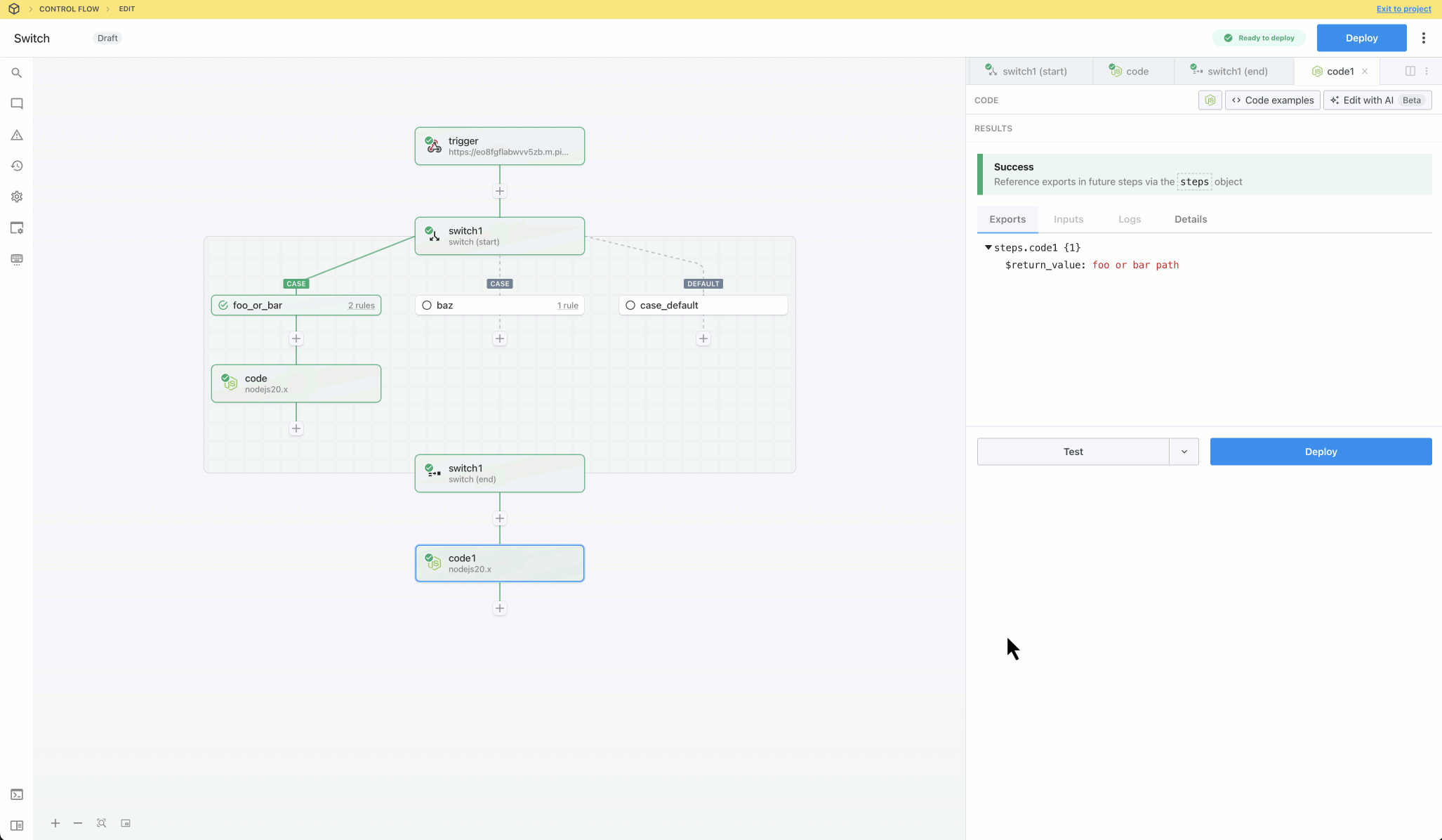This screenshot has width=1442, height=840.
Task: Open the search icon in left sidebar
Action: click(17, 73)
